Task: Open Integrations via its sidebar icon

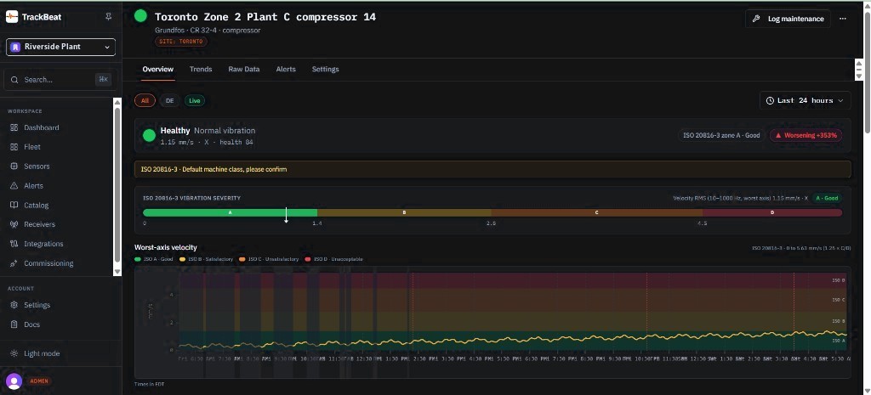Action: point(14,244)
